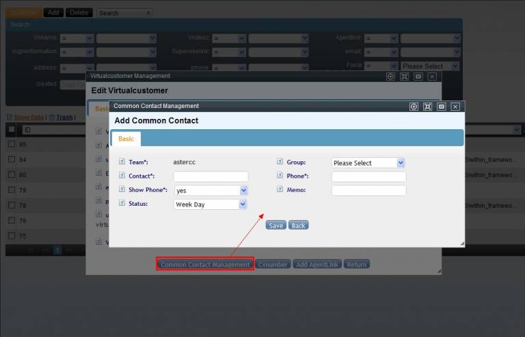Open the Status dropdown set to Week Day

[211, 204]
